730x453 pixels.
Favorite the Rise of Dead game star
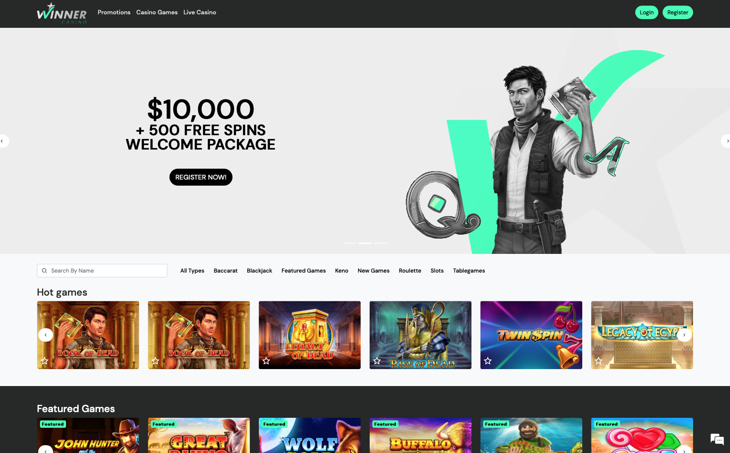pos(377,361)
